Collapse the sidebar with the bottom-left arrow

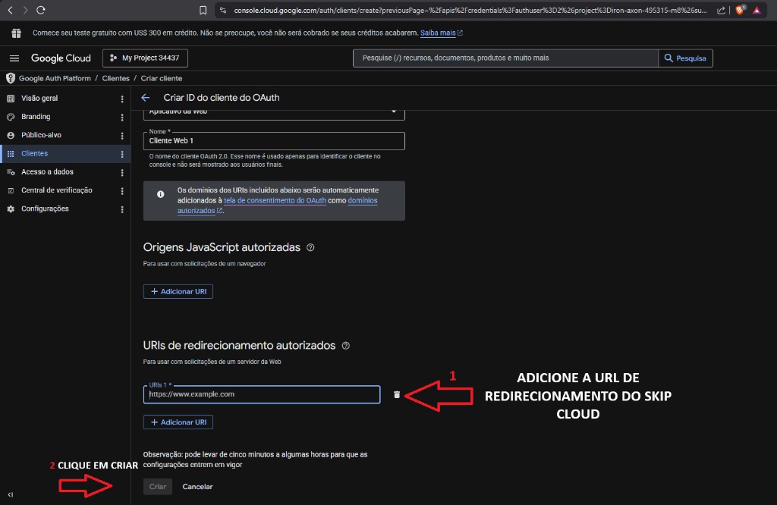[11, 494]
